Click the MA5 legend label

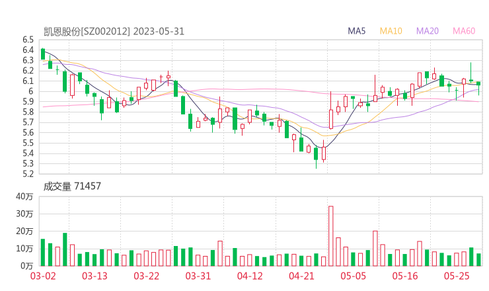pos(356,31)
